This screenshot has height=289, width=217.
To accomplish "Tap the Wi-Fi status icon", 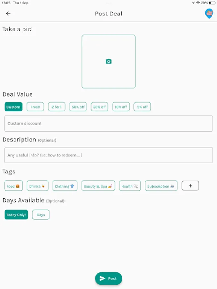I will 198,3.
